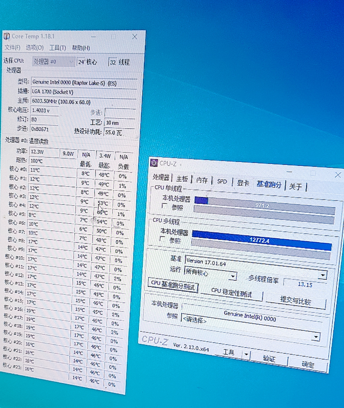
Task: Click the 多线程倍率 13.15 field
Action: coord(304,284)
